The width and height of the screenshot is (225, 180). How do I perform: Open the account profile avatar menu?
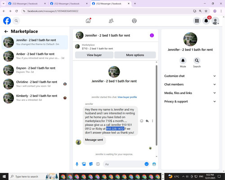216,21
